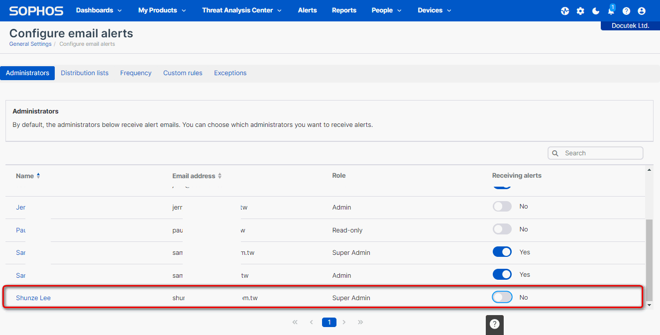Image resolution: width=660 pixels, height=335 pixels.
Task: Go to last page of pagination
Action: [360, 322]
